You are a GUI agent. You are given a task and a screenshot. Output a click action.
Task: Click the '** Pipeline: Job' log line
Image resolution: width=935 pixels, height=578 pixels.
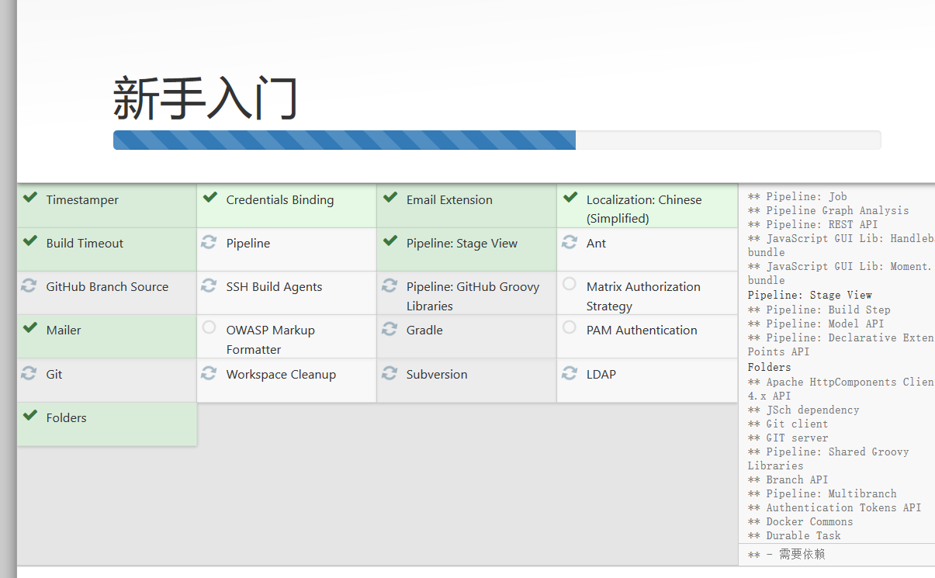coord(798,197)
